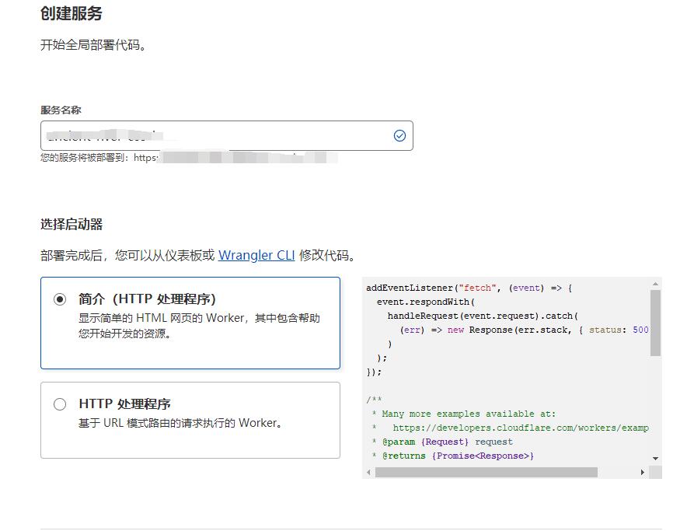Click the 'Many more examples available at' comment
Image resolution: width=694 pixels, height=531 pixels.
click(x=464, y=414)
